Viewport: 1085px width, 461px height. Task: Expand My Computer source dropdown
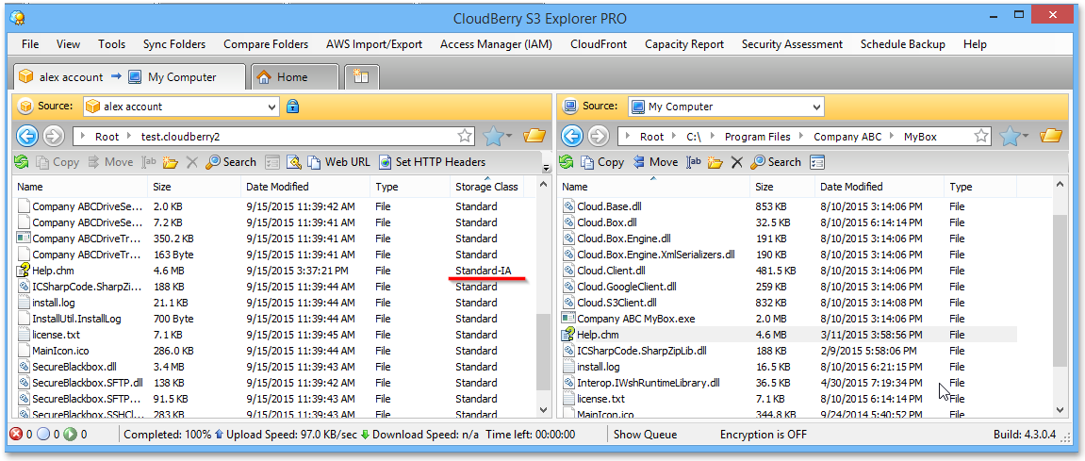click(816, 107)
